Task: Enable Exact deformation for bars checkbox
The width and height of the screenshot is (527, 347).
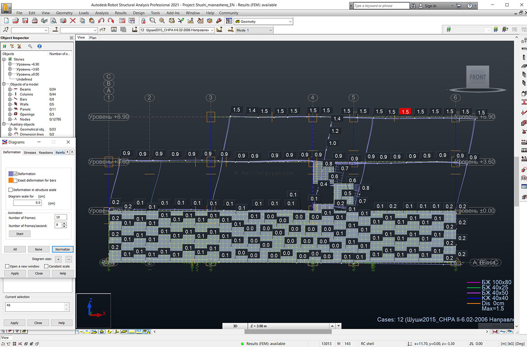Action: (15, 180)
